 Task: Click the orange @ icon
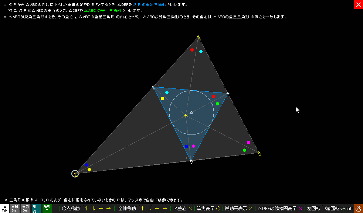pos(358,209)
